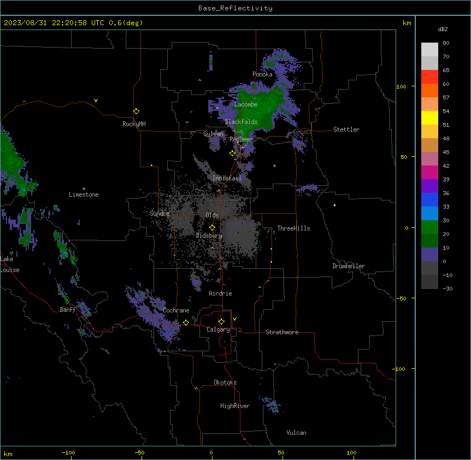
Task: Pick the orange 57-60 dBZ legend color
Action: coord(429,90)
